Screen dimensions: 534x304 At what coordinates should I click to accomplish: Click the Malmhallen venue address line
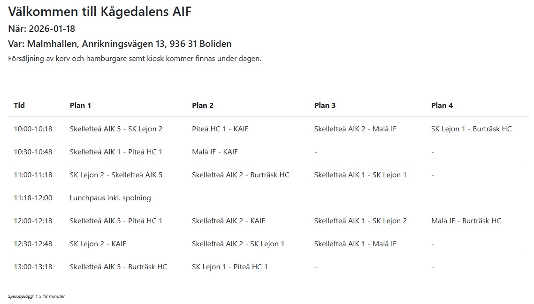pos(120,44)
